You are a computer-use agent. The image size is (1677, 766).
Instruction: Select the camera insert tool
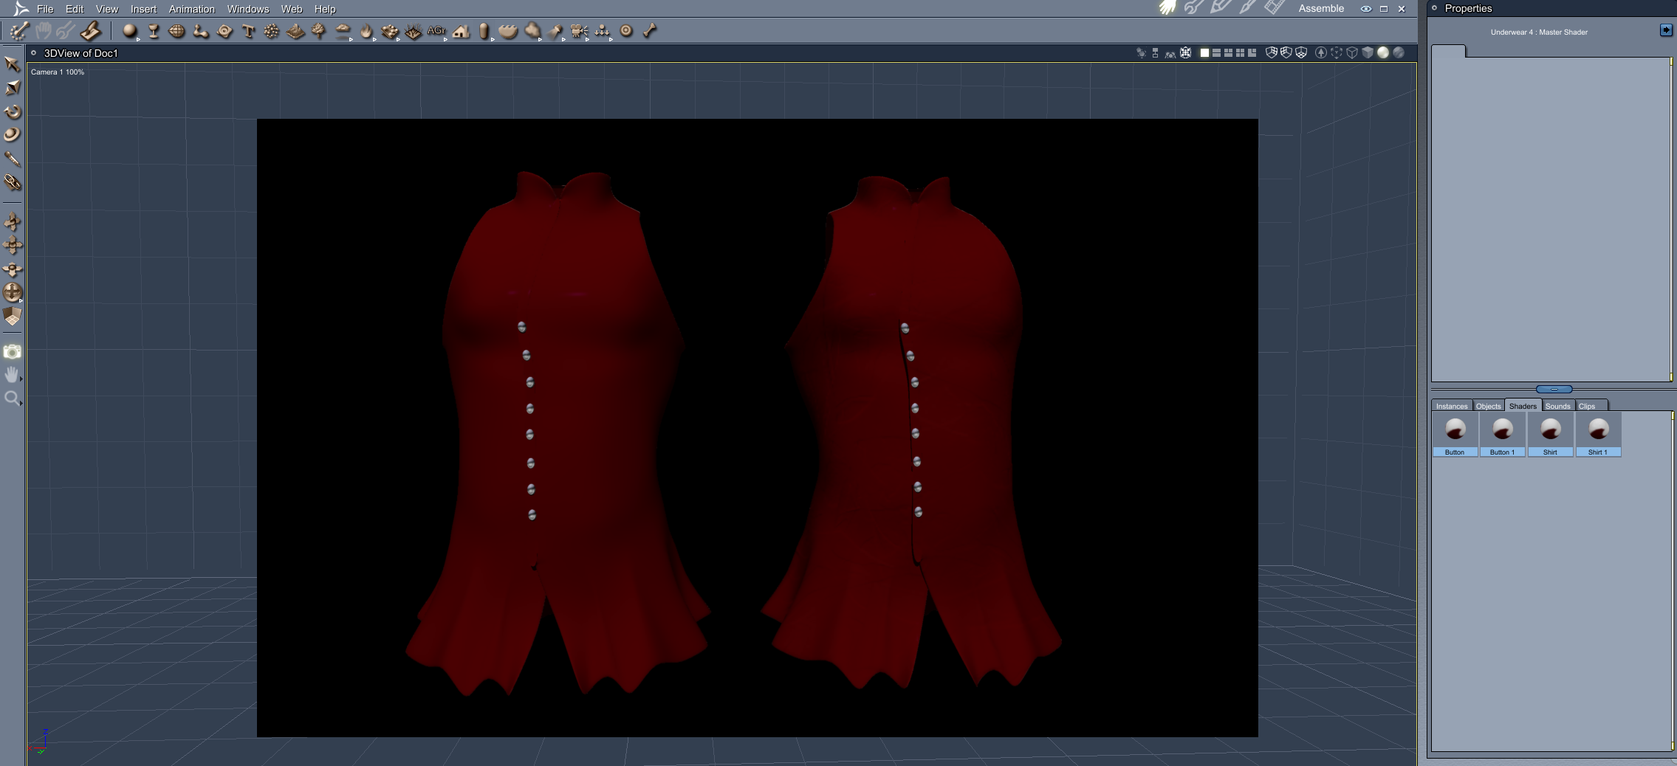click(579, 31)
